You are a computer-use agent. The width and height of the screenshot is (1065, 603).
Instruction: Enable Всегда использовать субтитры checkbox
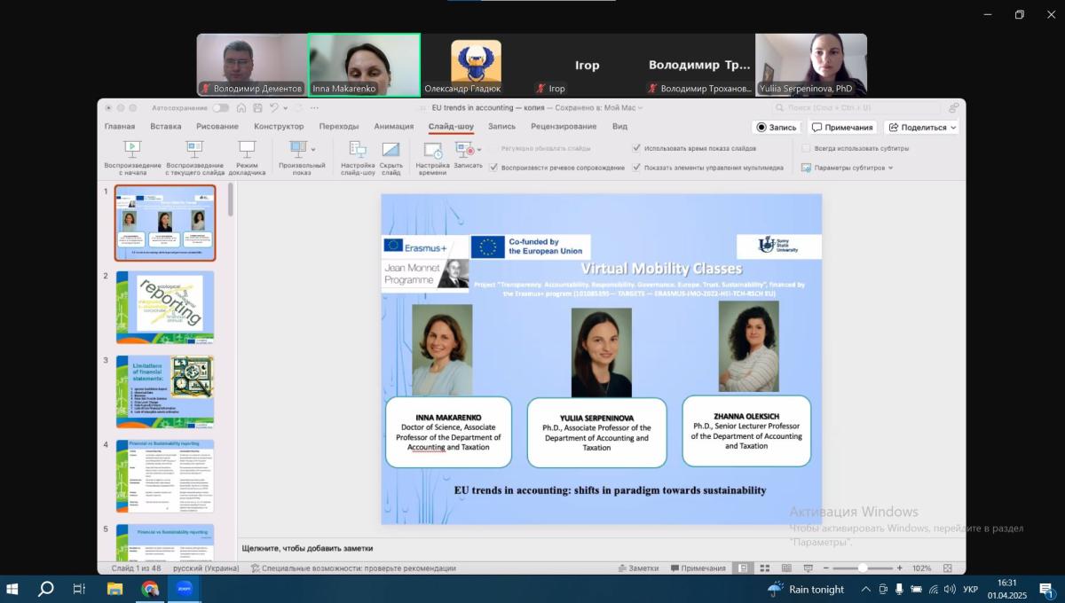(x=806, y=148)
